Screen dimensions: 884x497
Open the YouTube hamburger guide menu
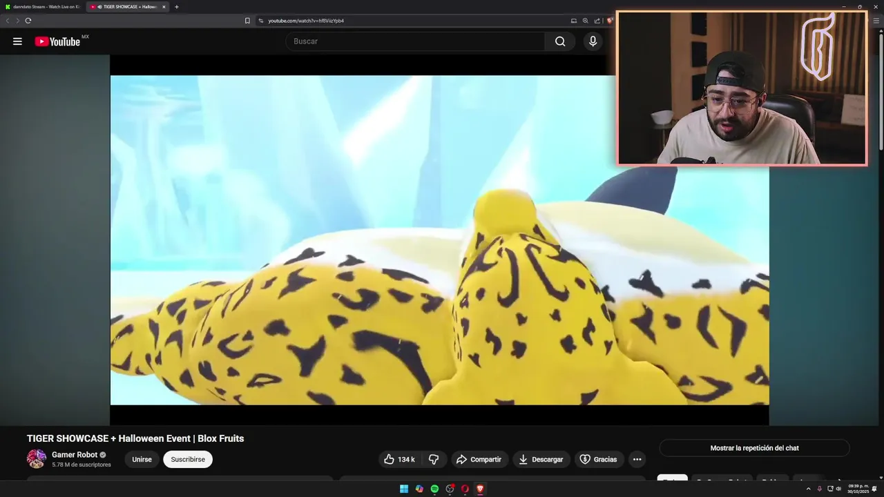click(x=17, y=41)
